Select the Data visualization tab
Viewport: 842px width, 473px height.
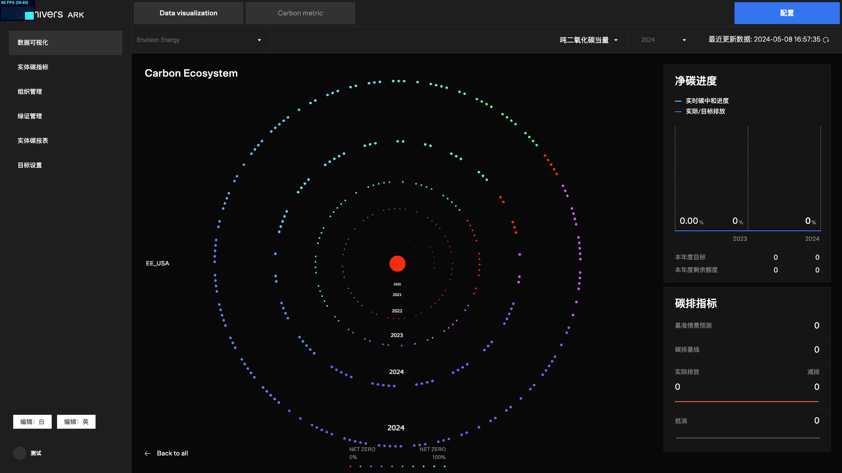click(x=188, y=13)
